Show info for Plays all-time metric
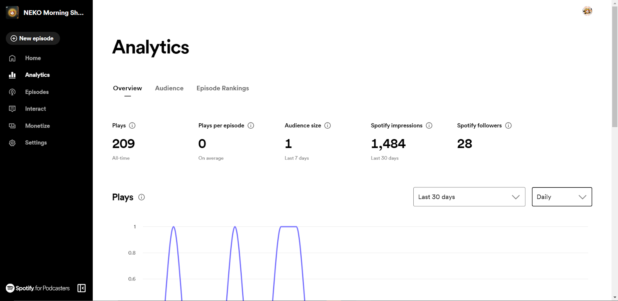This screenshot has height=301, width=618. pyautogui.click(x=132, y=126)
